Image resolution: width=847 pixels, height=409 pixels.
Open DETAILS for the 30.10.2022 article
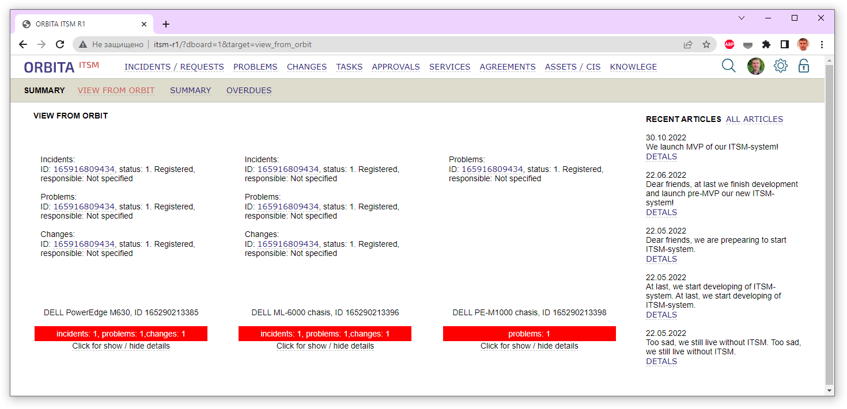[661, 156]
